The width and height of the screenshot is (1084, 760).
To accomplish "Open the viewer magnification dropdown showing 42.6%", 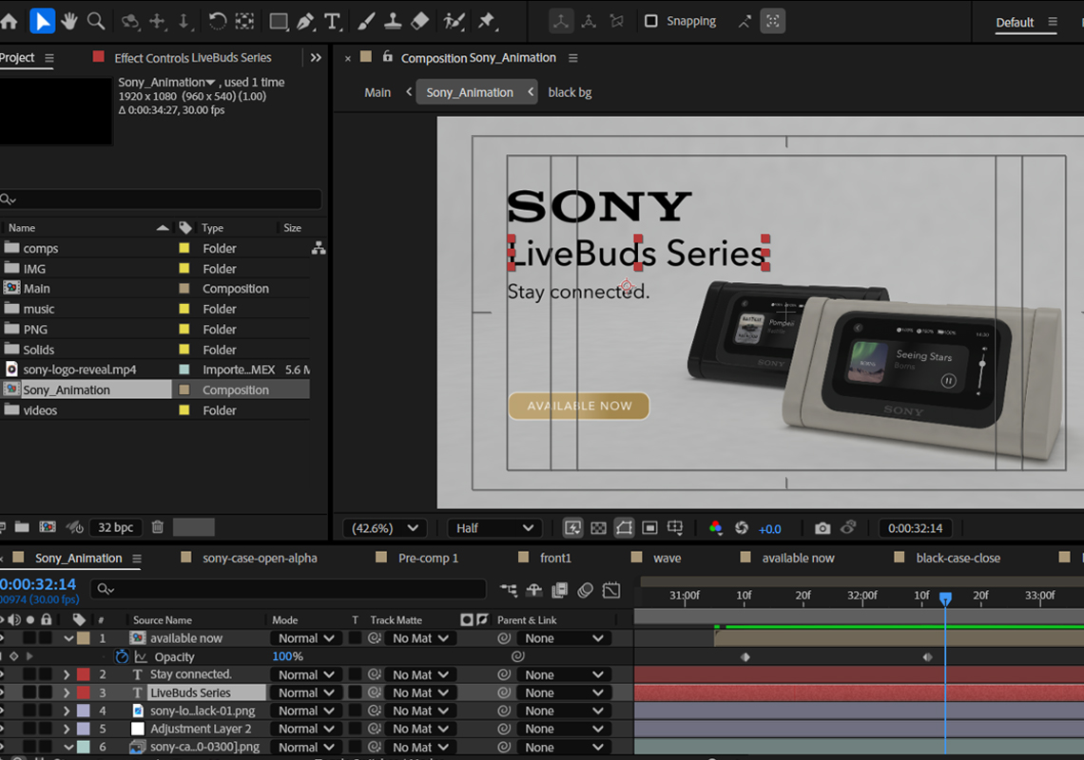I will pyautogui.click(x=386, y=528).
